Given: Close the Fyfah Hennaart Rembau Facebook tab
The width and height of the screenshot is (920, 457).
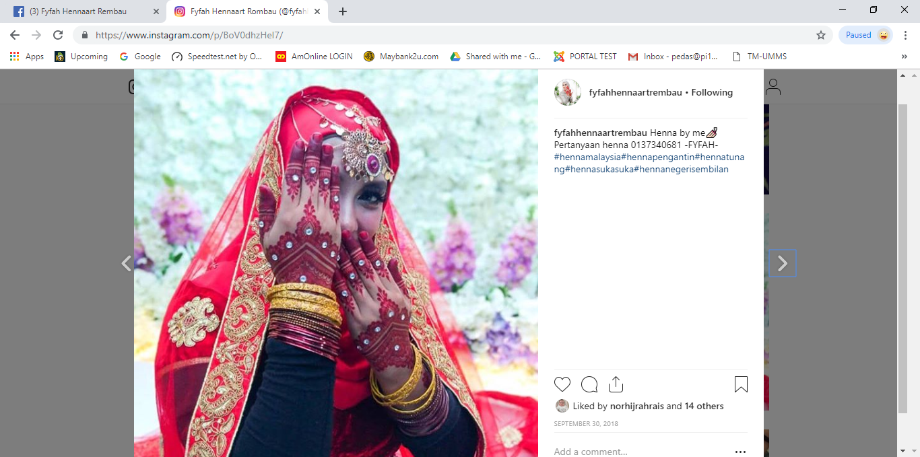Looking at the screenshot, I should coord(156,11).
